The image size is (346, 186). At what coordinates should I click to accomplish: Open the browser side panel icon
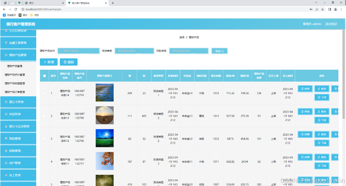click(330, 9)
